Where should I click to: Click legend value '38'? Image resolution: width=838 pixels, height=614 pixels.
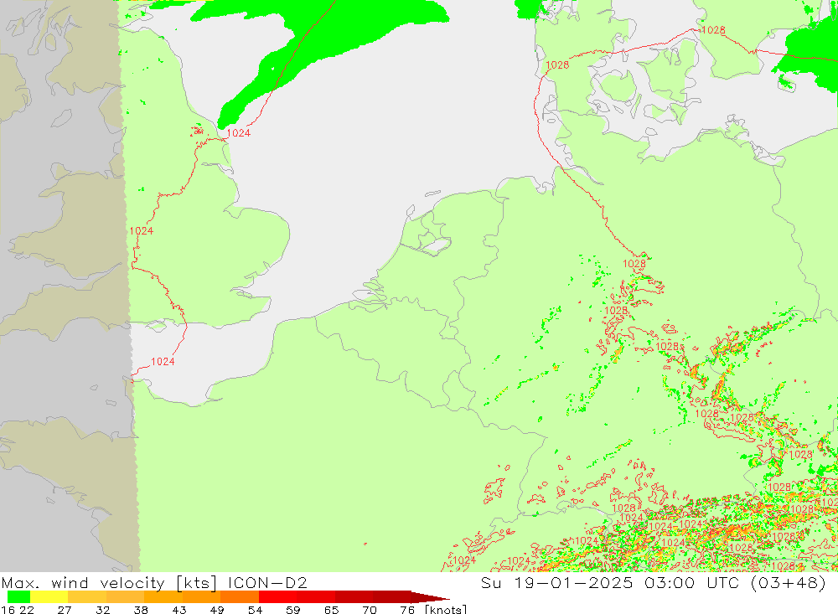(141, 610)
